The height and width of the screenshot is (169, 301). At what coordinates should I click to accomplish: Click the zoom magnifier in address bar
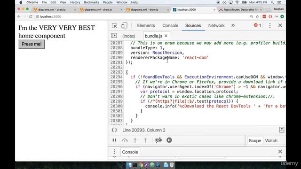click(x=252, y=17)
